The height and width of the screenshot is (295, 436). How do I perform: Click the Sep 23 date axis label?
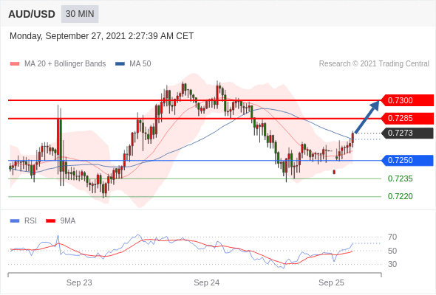tap(79, 282)
